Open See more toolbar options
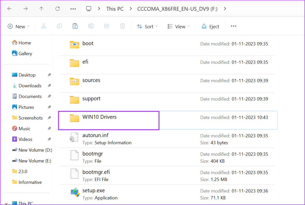The width and height of the screenshot is (305, 205). [234, 26]
